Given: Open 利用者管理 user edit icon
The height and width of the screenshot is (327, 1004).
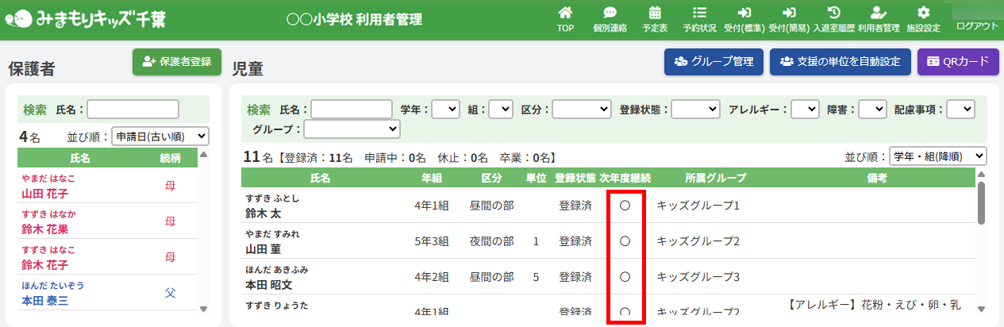Looking at the screenshot, I should tap(878, 13).
